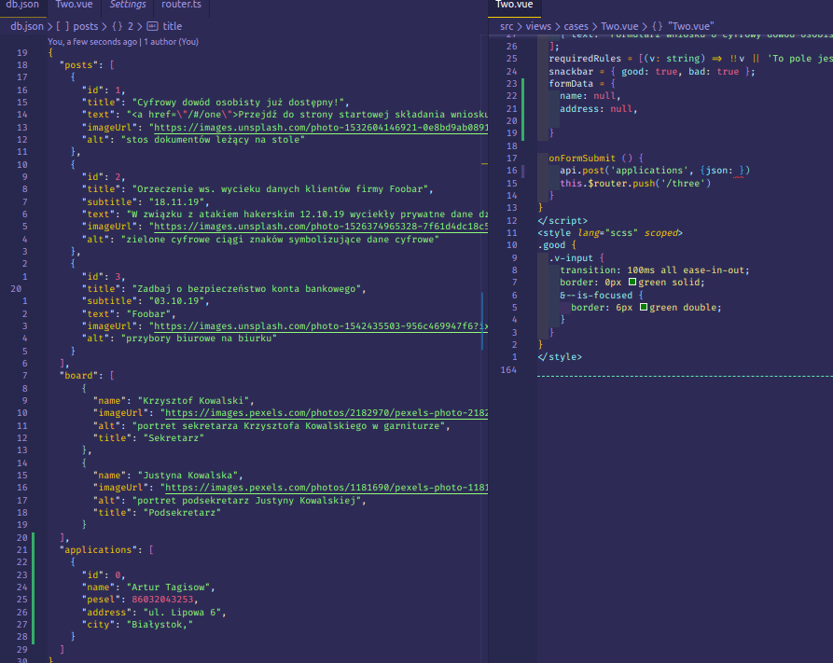Screen dimensions: 833x663
Task: Click the &--is-focused selector
Action: pos(596,296)
